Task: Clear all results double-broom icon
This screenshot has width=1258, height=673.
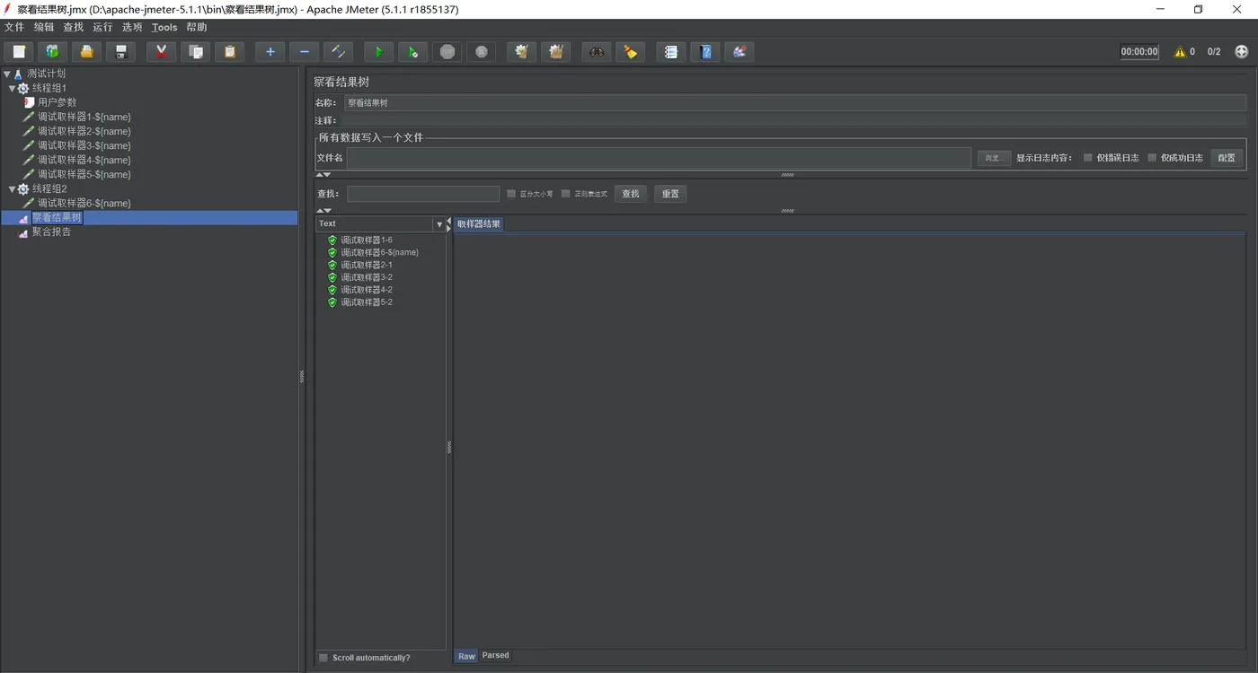Action: (x=555, y=52)
